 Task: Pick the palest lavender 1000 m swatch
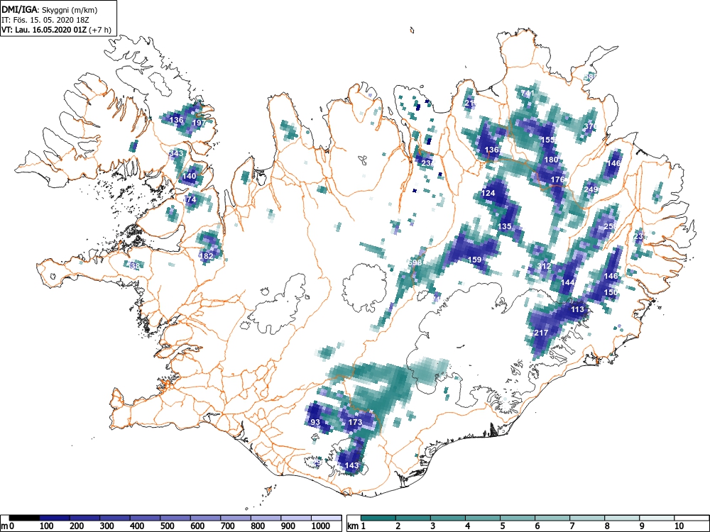tap(327, 518)
